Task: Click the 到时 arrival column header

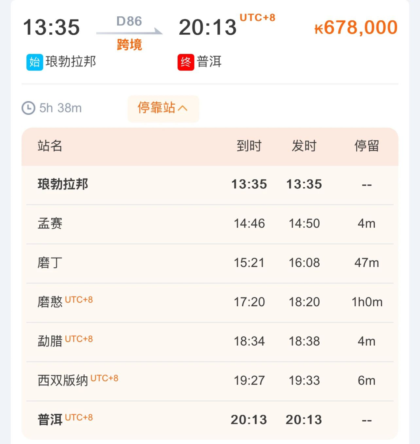Action: pos(249,146)
